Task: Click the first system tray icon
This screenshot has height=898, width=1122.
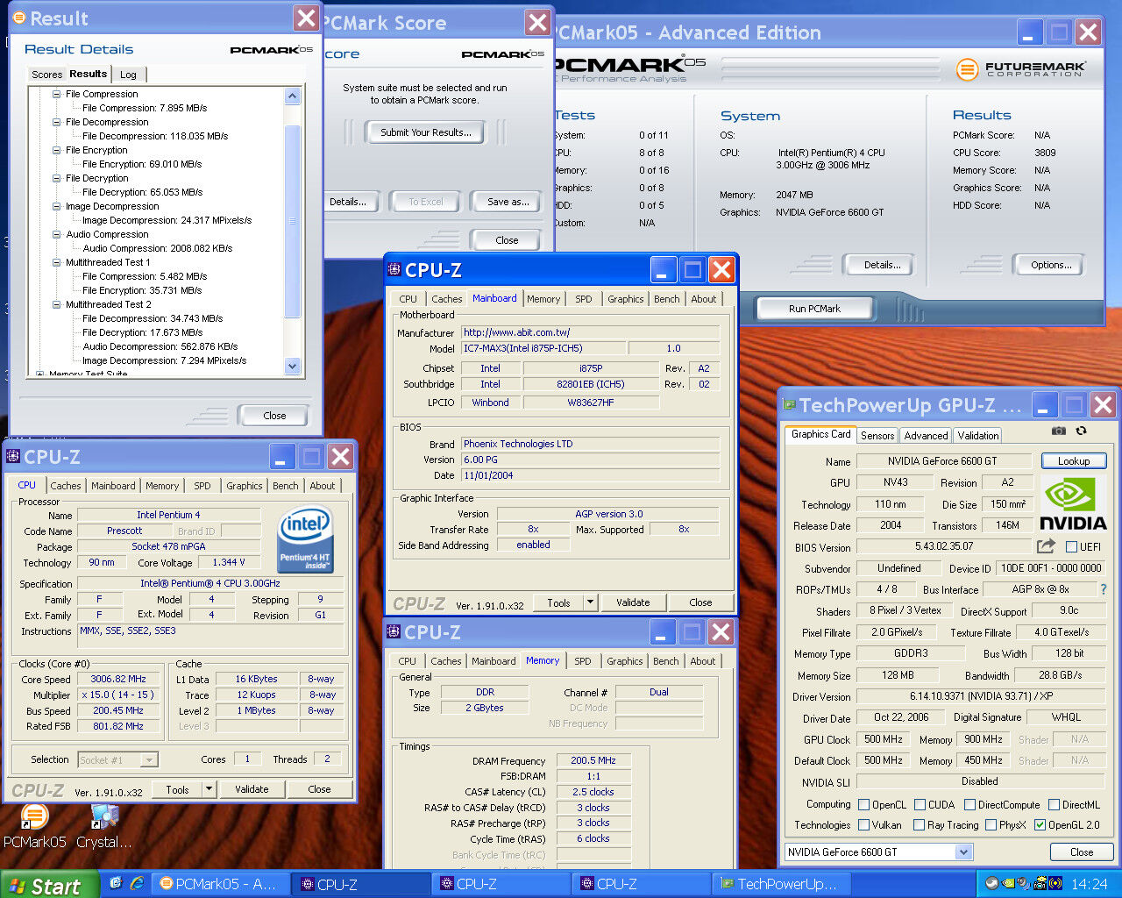Action: click(992, 884)
